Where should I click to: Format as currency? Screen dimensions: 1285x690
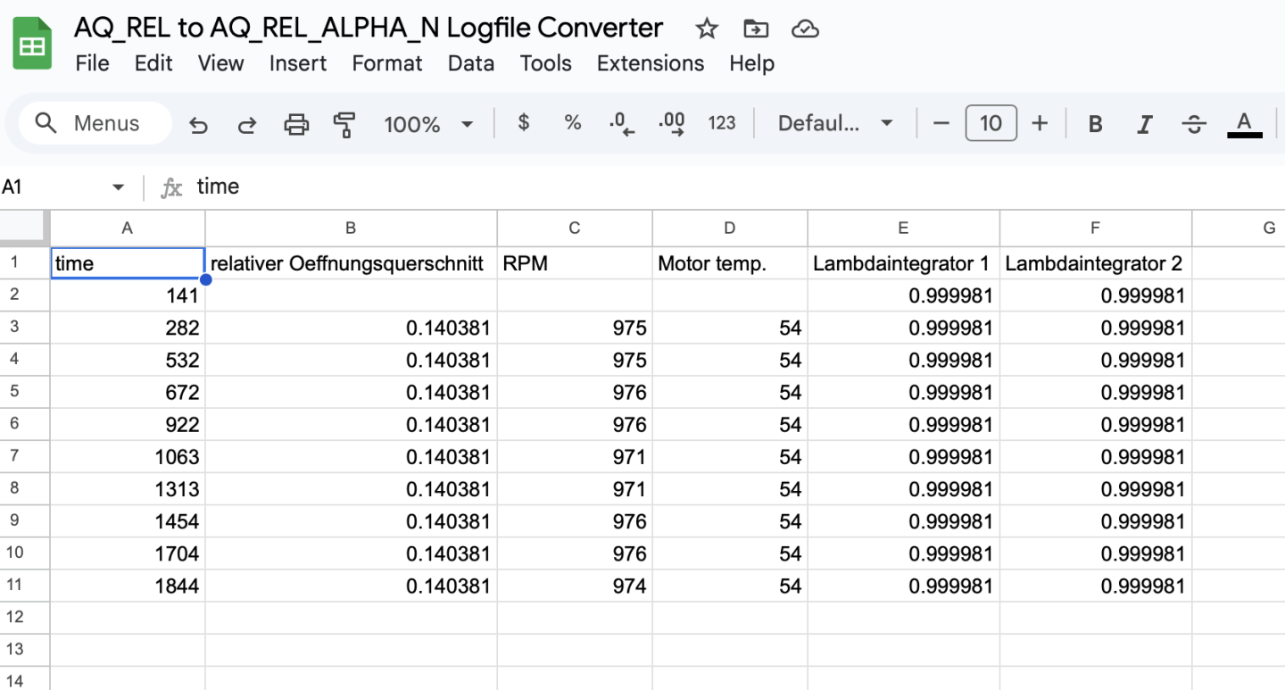[524, 123]
